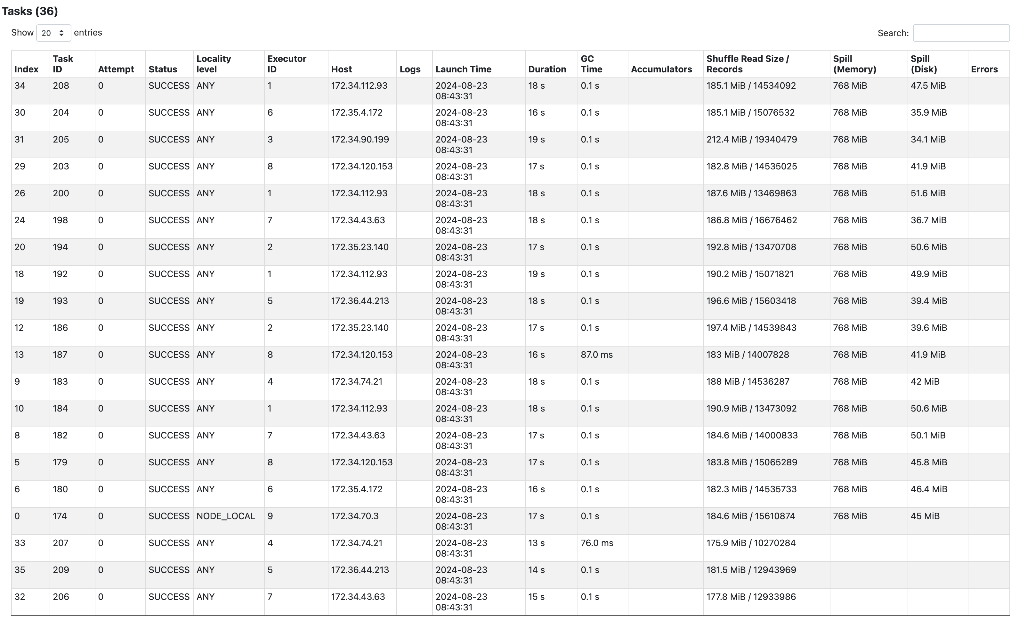Image resolution: width=1027 pixels, height=621 pixels.
Task: Click the Logs column header
Action: pyautogui.click(x=410, y=69)
